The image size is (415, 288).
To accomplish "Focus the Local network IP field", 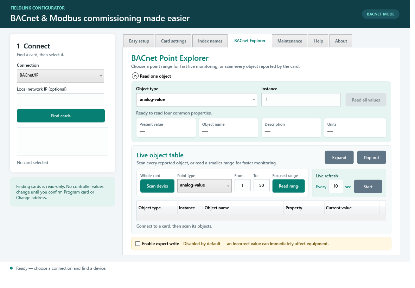I will click(x=60, y=99).
